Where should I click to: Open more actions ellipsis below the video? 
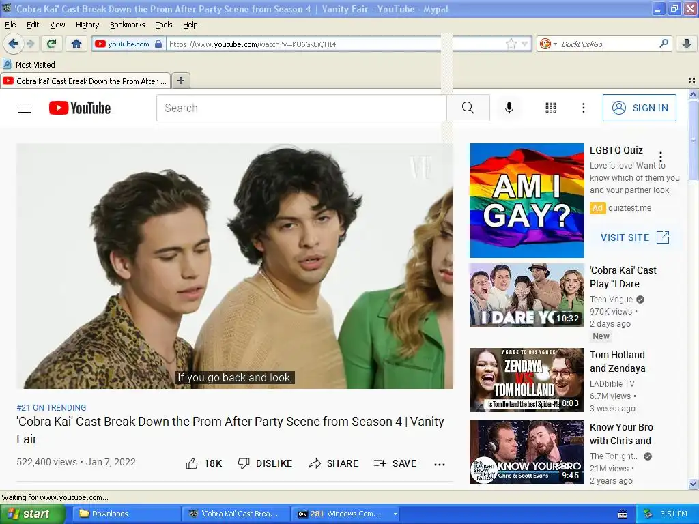pyautogui.click(x=440, y=464)
